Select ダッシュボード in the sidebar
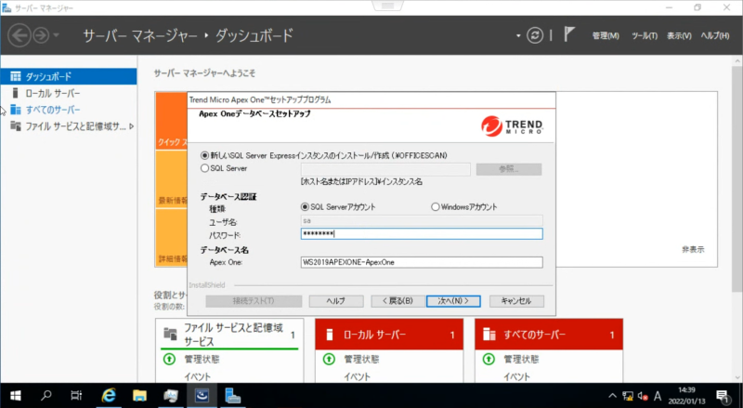Viewport: 743px width, 408px height. [x=69, y=76]
